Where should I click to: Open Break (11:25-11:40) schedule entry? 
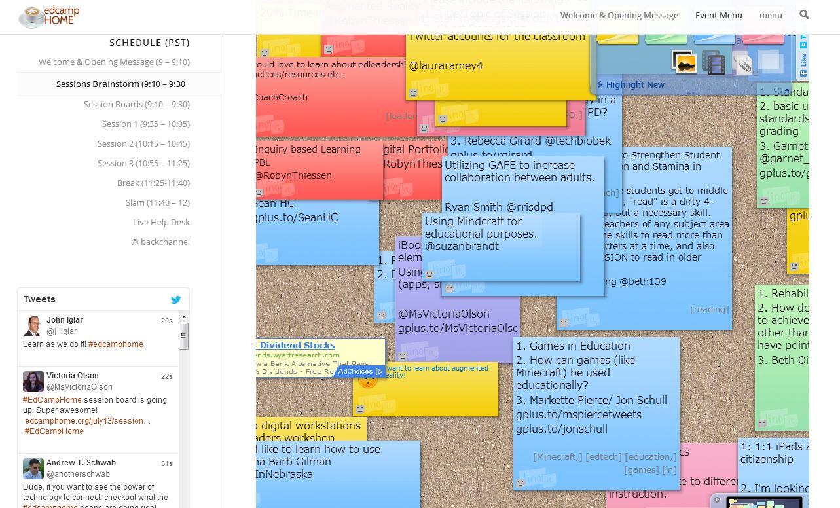point(153,183)
